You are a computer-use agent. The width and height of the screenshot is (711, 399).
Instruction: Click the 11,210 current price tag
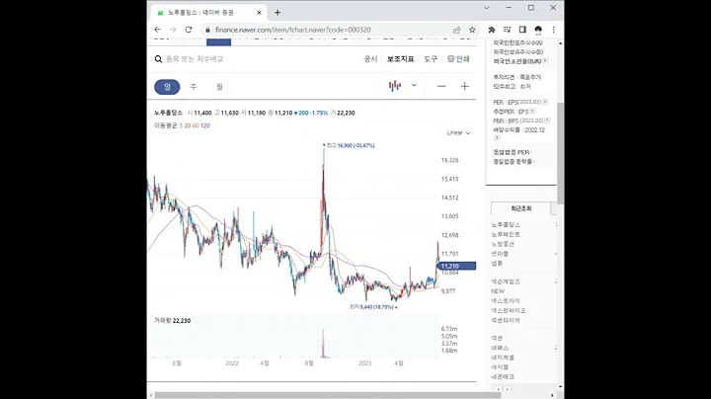pos(457,266)
